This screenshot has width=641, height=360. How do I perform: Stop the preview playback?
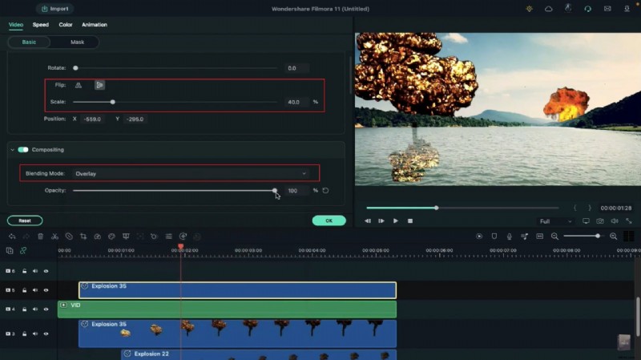[410, 221]
